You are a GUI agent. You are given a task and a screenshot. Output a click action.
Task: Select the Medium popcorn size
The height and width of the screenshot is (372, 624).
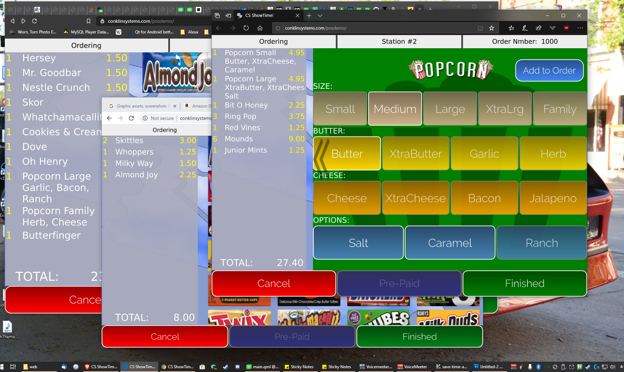(395, 109)
